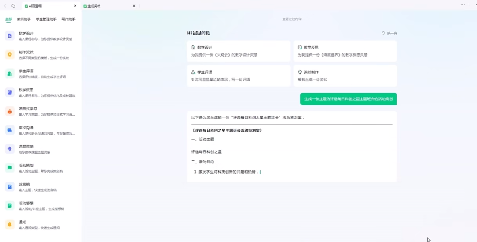Open the 制作奖状 tool icon
Image resolution: width=477 pixels, height=242 pixels.
point(9,55)
